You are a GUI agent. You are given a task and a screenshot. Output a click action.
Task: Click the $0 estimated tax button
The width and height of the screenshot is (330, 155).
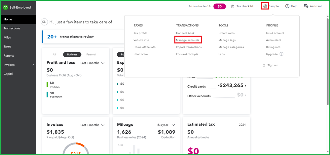point(220,6)
